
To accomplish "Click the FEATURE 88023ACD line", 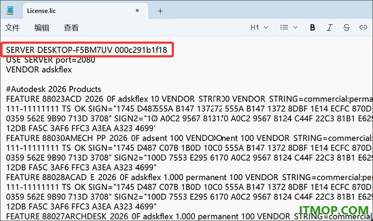I will tap(189, 99).
